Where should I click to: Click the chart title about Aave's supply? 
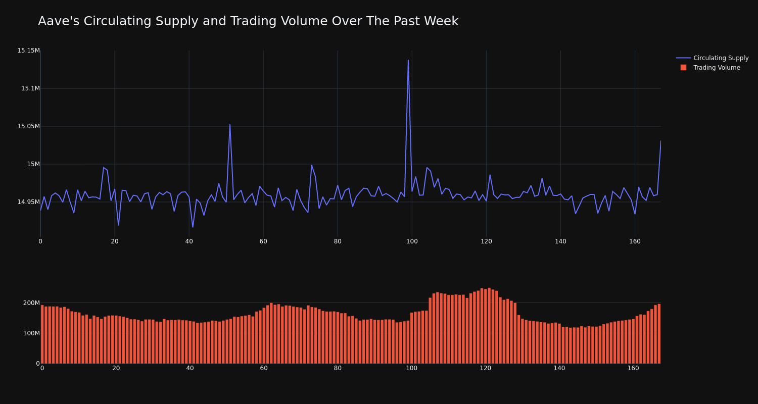(248, 21)
